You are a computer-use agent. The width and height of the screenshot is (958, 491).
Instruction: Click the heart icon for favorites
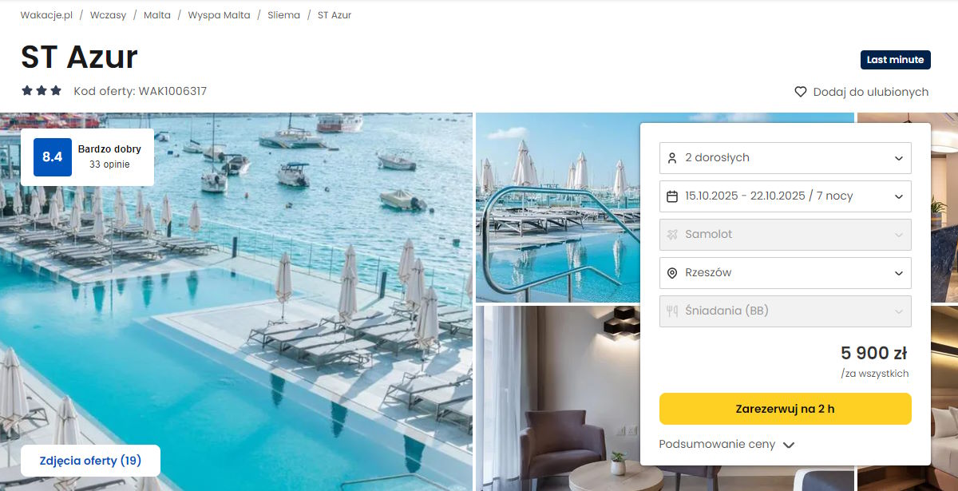(801, 92)
